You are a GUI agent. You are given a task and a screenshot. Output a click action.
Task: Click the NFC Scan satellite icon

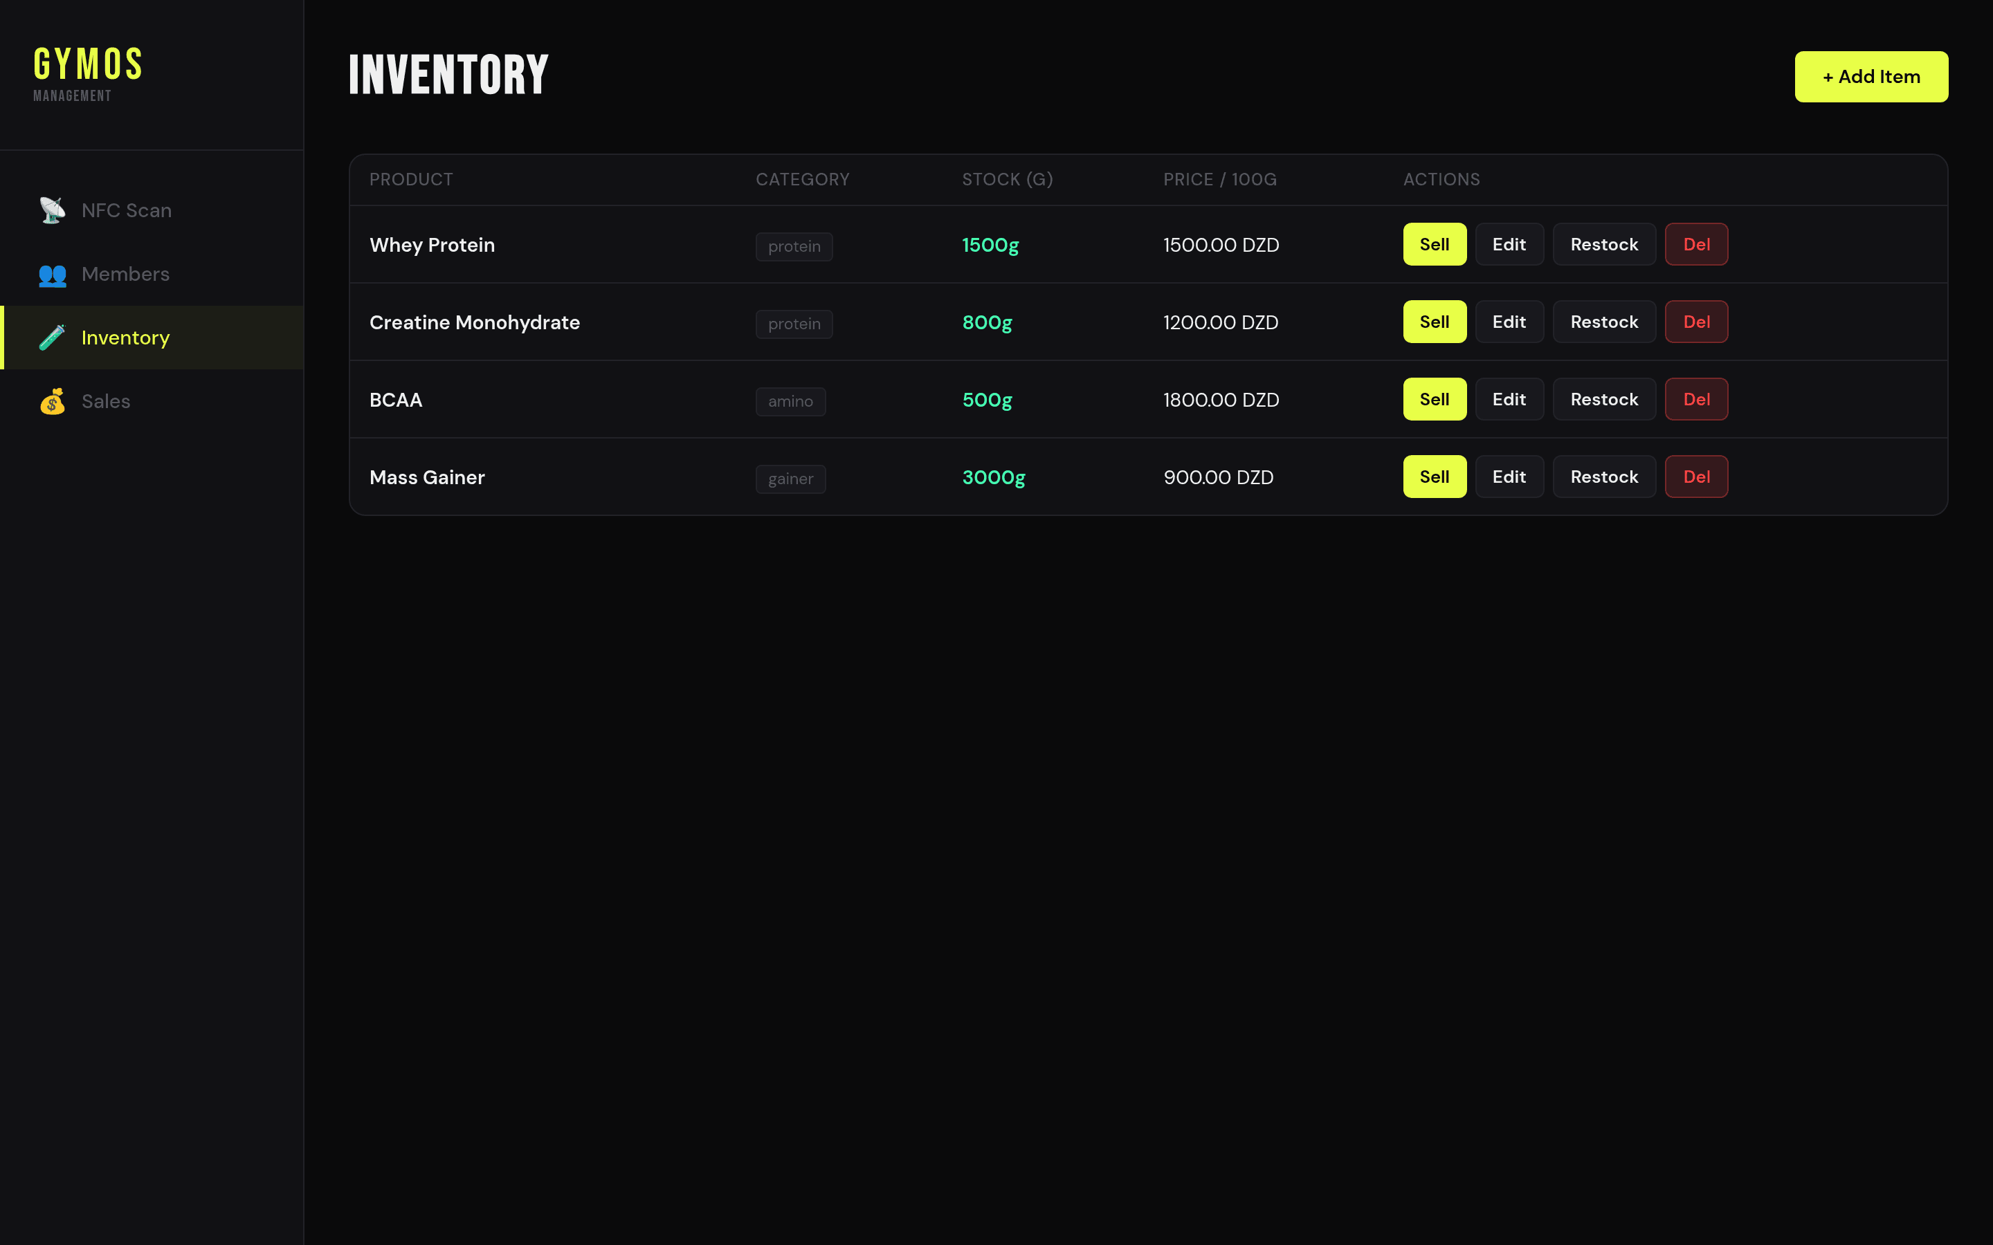[53, 210]
